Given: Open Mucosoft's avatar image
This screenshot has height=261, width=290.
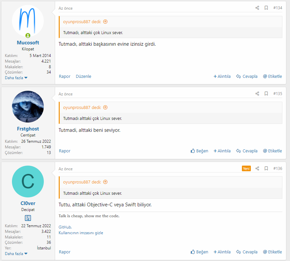Looking at the screenshot, I should 28,21.
